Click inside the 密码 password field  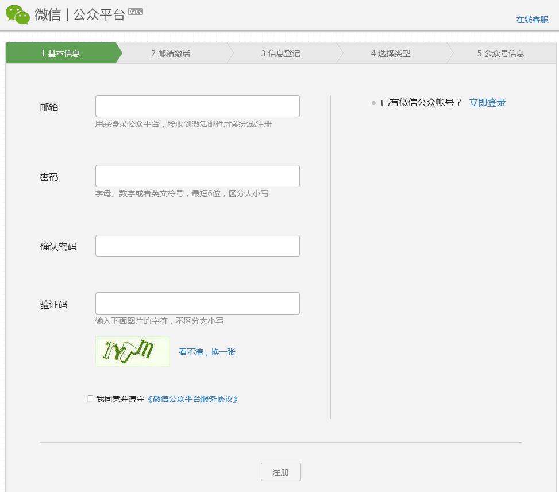(x=197, y=176)
